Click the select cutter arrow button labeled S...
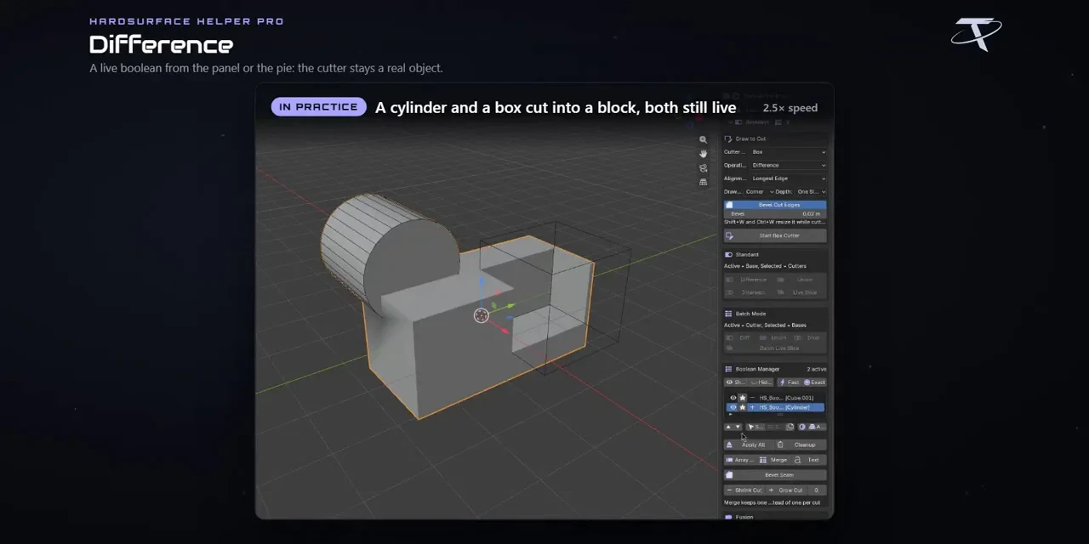 (755, 427)
